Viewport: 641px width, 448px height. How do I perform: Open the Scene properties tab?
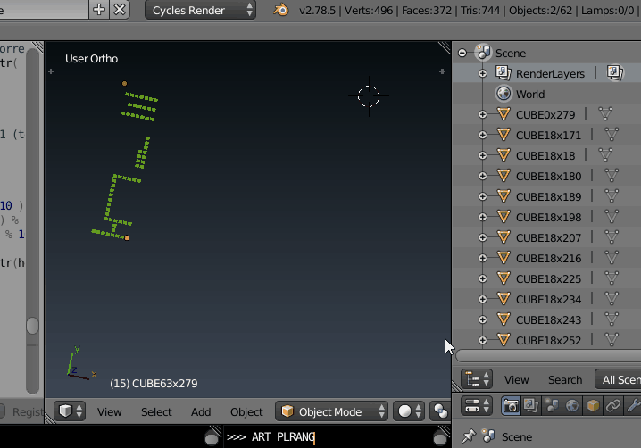pyautogui.click(x=552, y=406)
